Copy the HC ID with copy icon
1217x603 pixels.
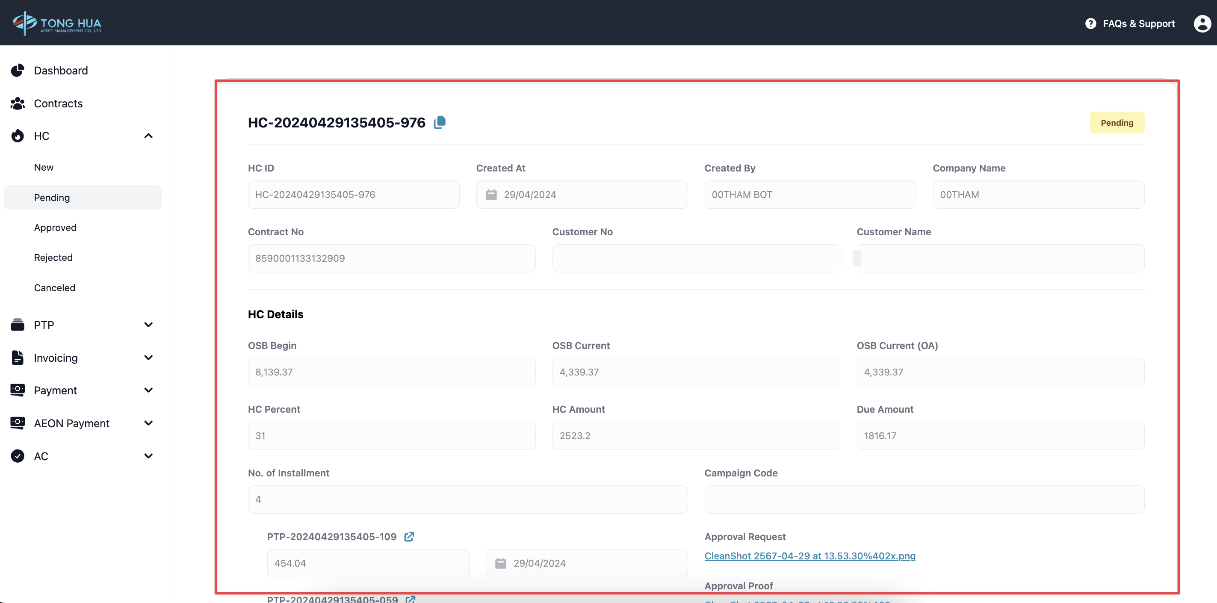[439, 122]
